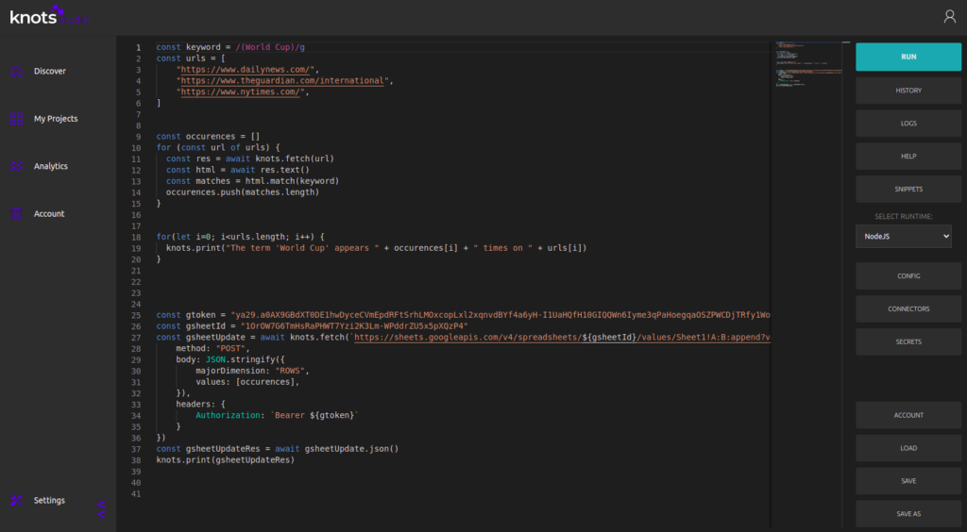This screenshot has height=532, width=967.
Task: Click the Settings tools icon
Action: pos(17,500)
